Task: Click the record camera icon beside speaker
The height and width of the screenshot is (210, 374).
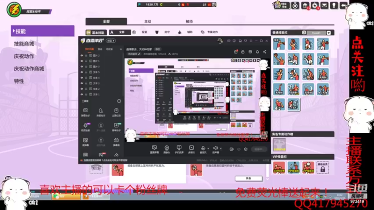Action: point(231,149)
